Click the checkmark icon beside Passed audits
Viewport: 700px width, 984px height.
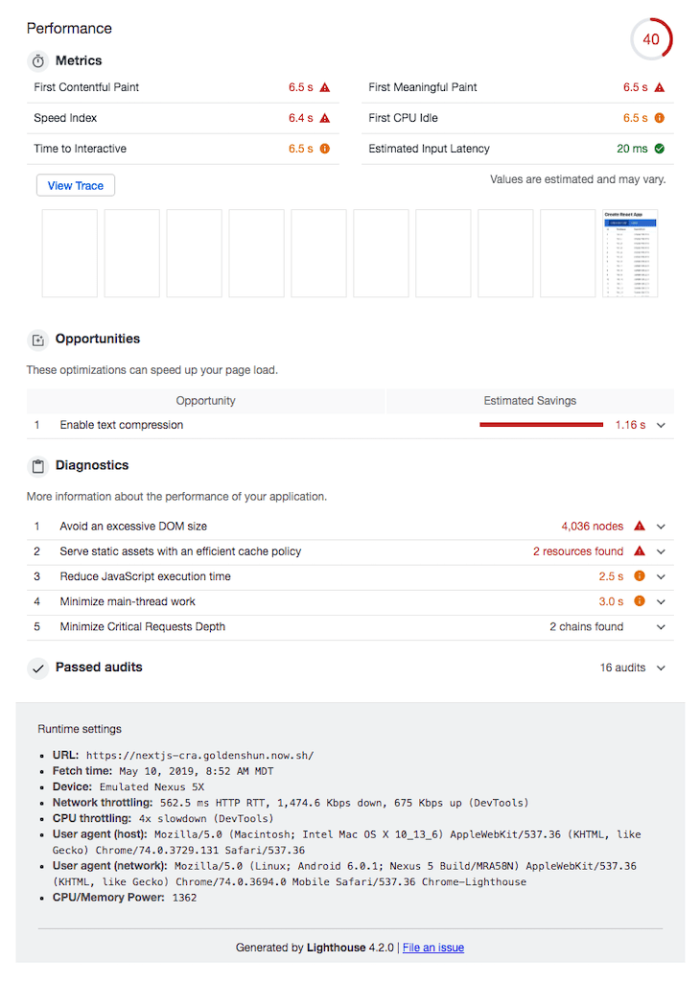pos(37,668)
